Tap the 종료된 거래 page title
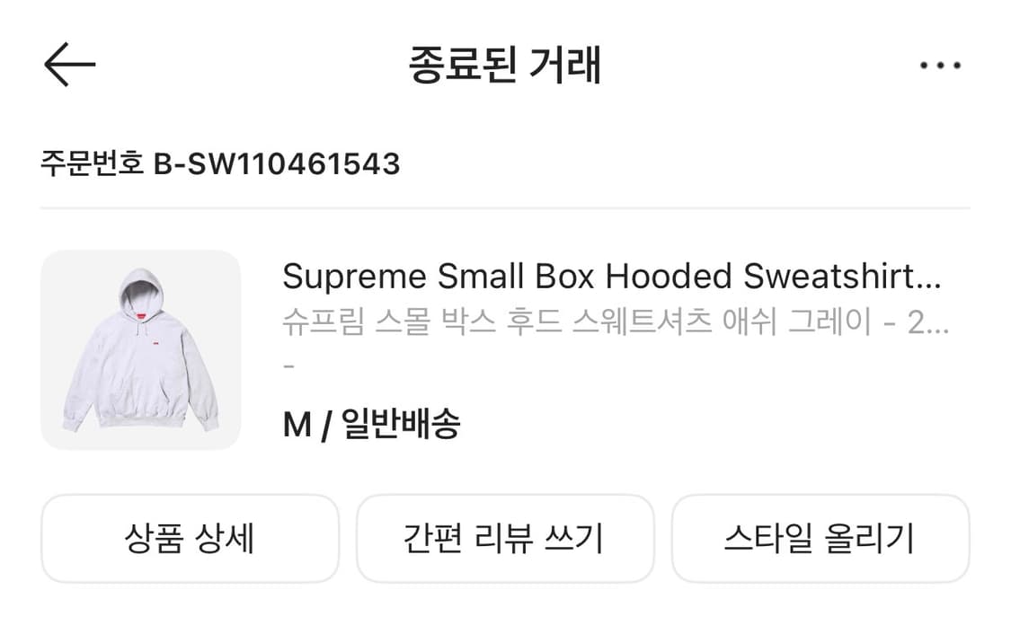 click(505, 66)
